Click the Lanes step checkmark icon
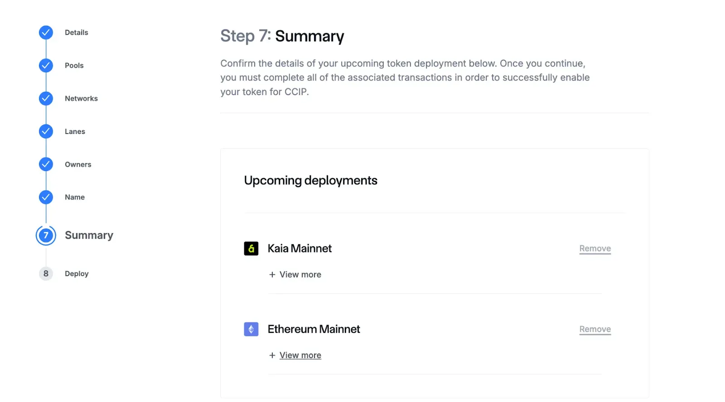Screen dimensions: 725x402 pyautogui.click(x=46, y=132)
